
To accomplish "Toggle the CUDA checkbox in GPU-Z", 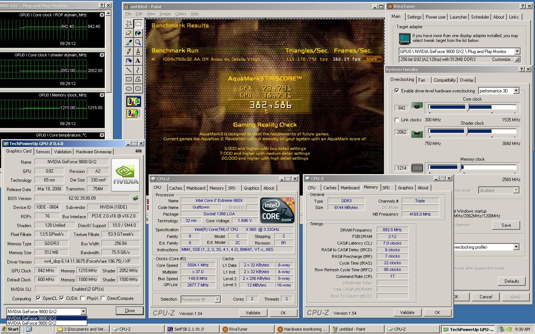I will 62,298.
